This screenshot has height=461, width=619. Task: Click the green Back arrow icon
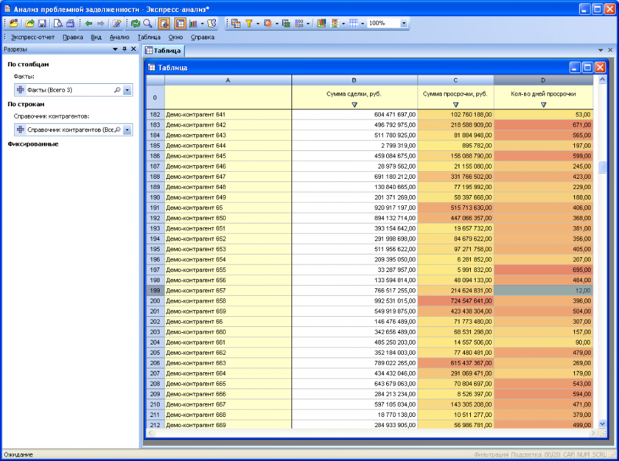(x=88, y=24)
